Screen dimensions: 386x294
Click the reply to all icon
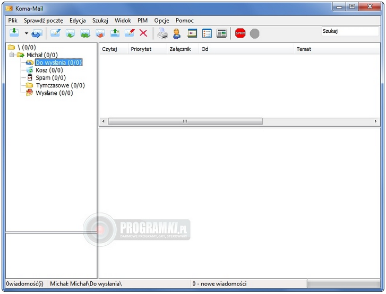click(x=85, y=33)
